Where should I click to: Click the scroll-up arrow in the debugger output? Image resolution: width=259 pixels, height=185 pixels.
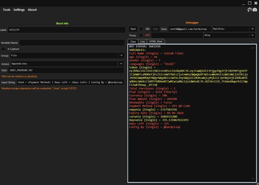click(x=253, y=48)
